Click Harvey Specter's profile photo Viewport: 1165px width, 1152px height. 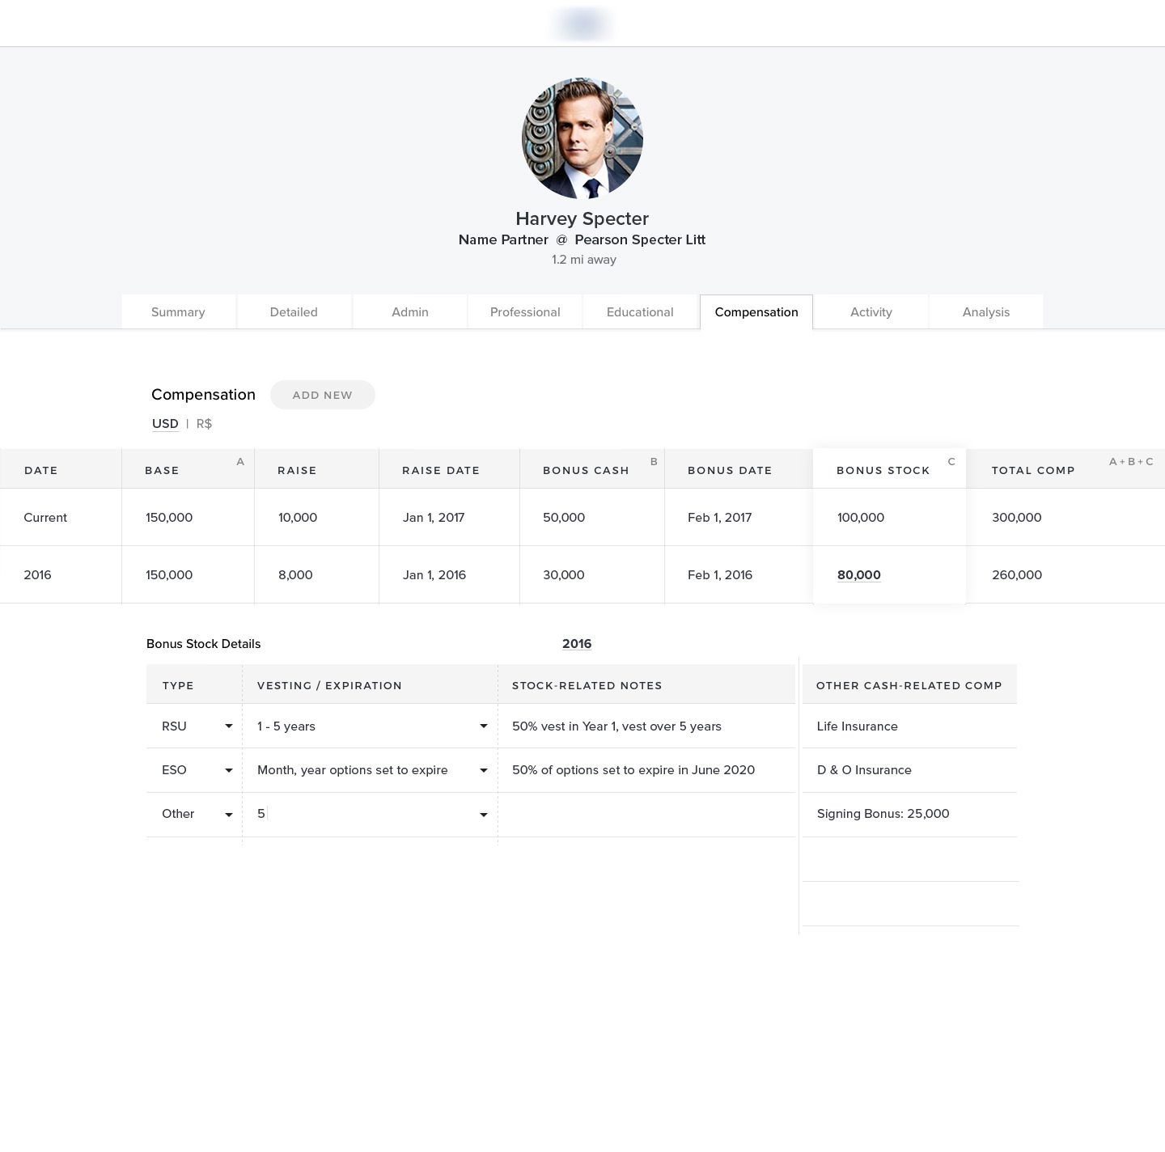point(582,138)
